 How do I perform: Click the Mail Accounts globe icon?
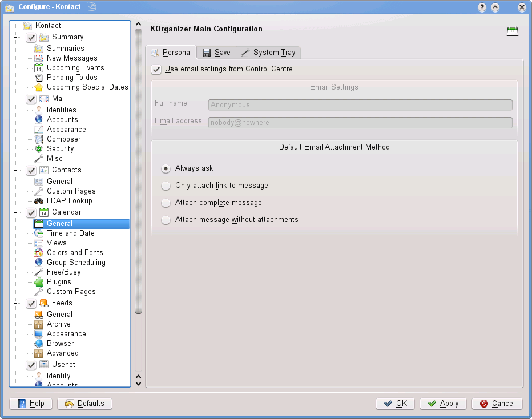(x=39, y=119)
